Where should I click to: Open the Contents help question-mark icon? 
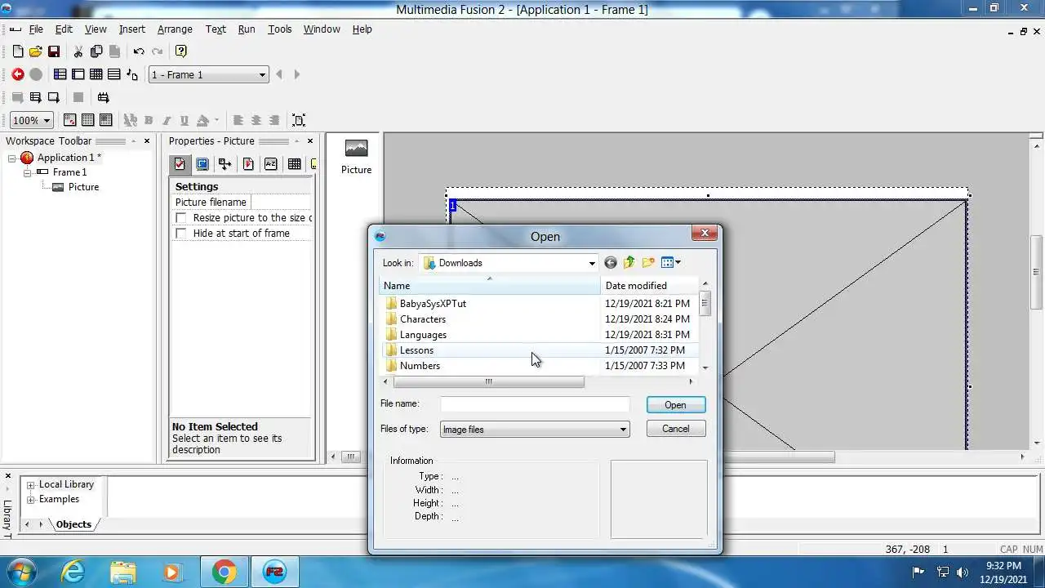181,51
